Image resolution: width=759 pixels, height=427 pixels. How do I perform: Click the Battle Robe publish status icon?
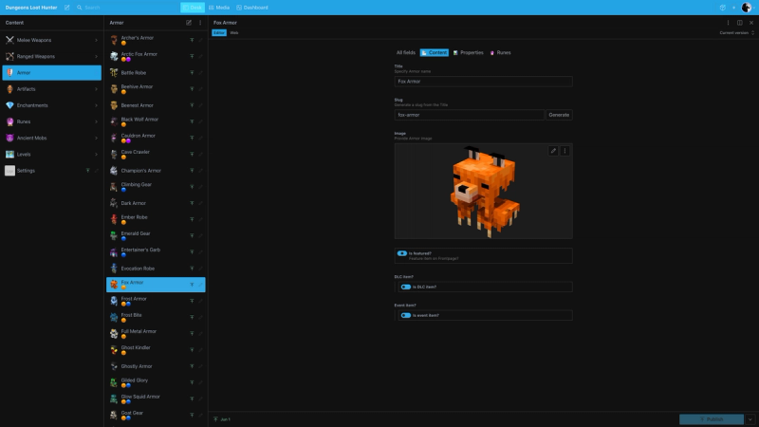point(192,73)
